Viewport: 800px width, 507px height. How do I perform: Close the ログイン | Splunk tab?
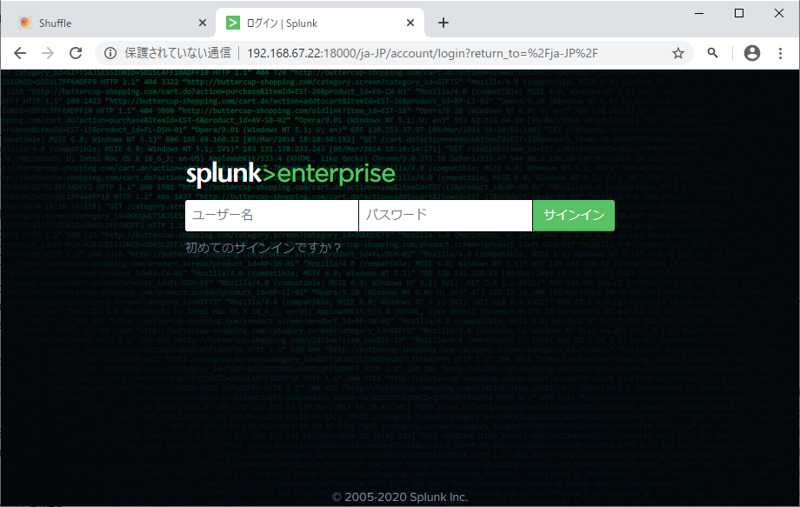[x=410, y=23]
